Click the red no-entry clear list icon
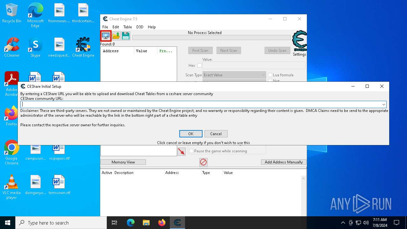The height and width of the screenshot is (229, 407). (203, 162)
